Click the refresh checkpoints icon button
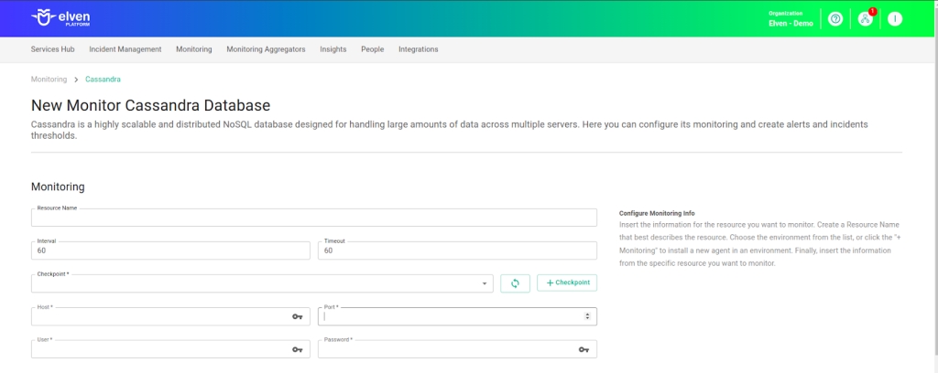Viewport: 938px width, 373px height. [x=515, y=283]
